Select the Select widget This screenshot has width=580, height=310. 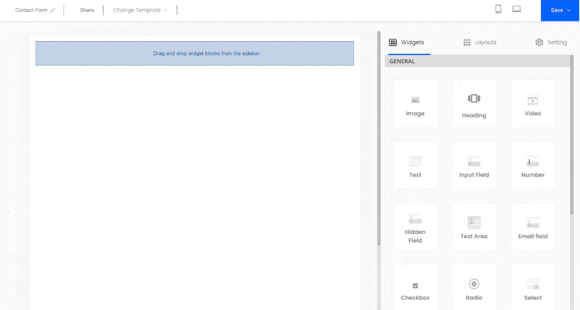coord(532,287)
